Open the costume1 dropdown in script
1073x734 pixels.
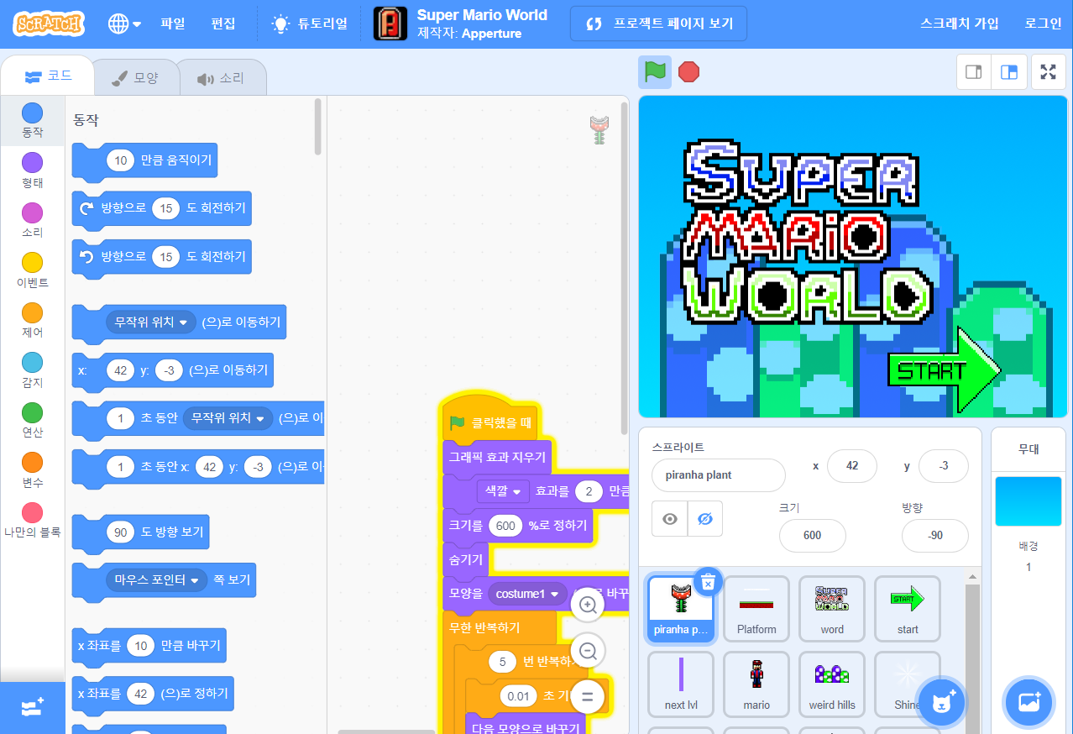526,594
